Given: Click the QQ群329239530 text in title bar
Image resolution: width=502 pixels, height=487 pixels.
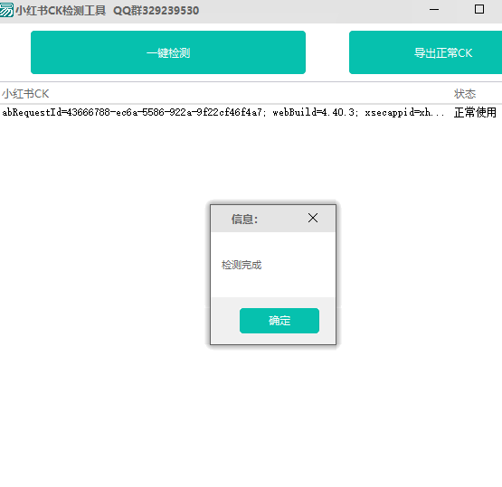Looking at the screenshot, I should point(156,11).
